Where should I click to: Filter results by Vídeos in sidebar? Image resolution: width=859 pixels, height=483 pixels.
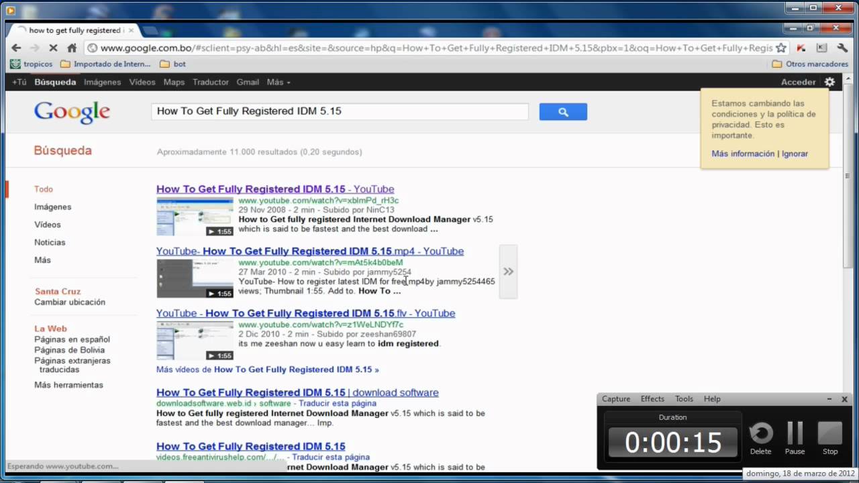[48, 225]
